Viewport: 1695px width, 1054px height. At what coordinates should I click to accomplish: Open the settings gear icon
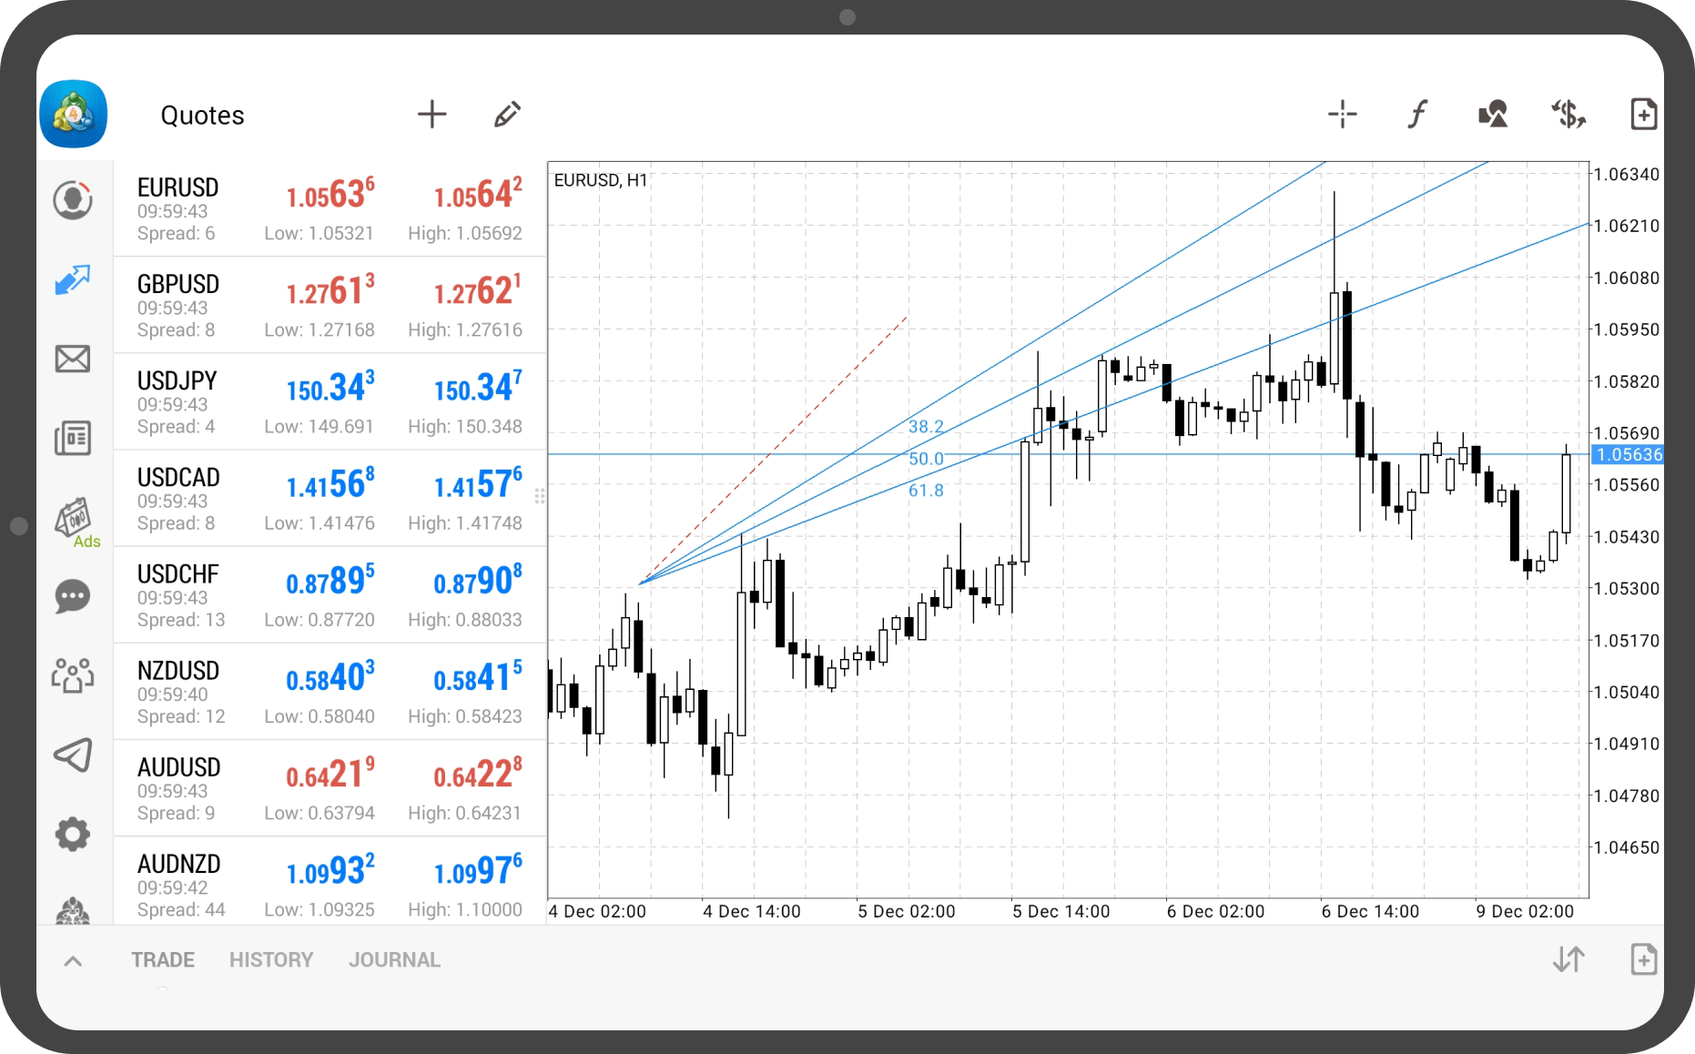[73, 834]
